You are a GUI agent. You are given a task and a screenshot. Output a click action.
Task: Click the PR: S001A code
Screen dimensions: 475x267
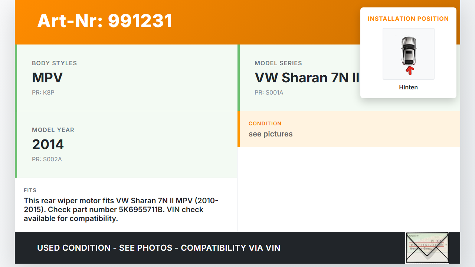pos(269,93)
